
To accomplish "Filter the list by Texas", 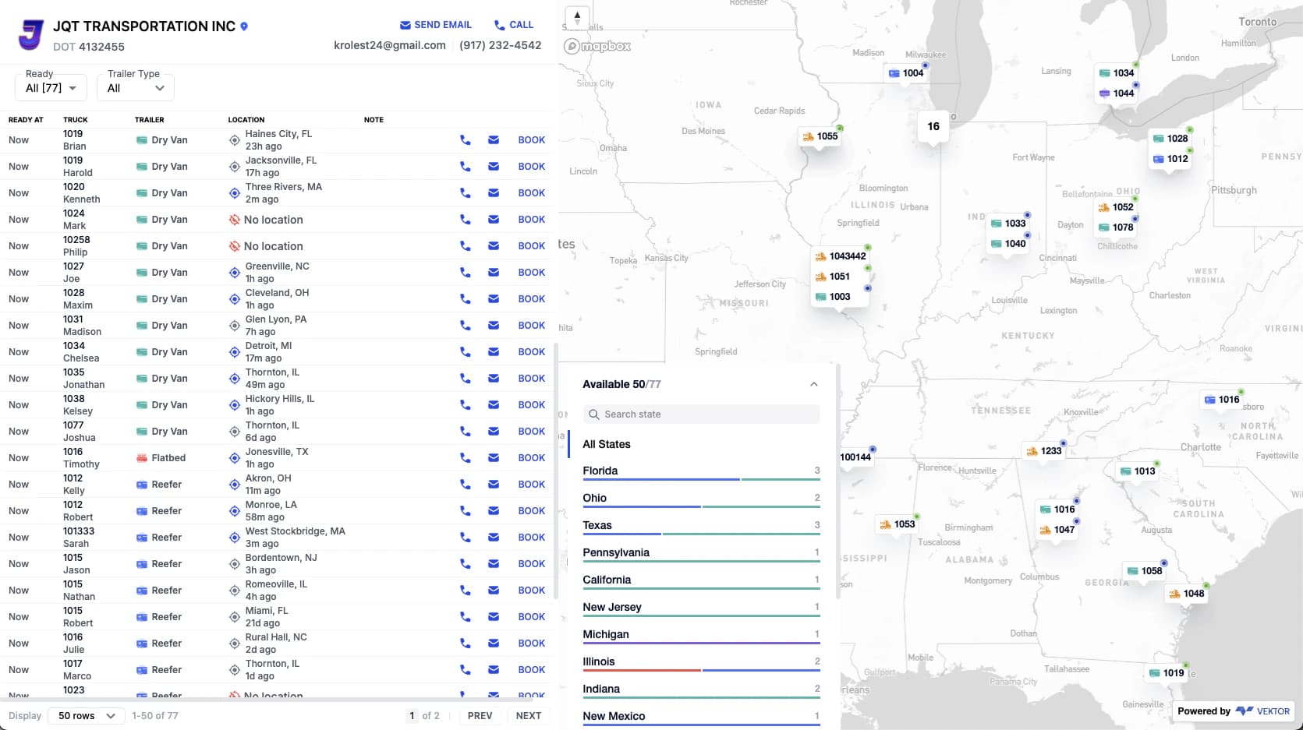I will click(x=701, y=526).
